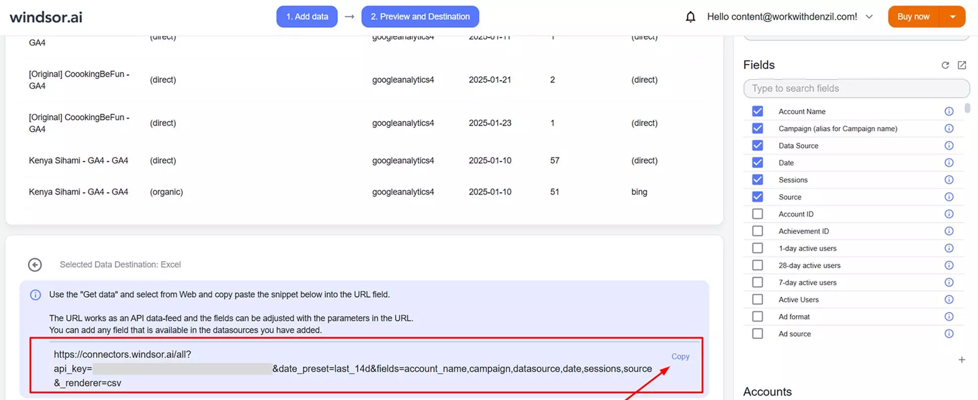Check the Account ID field

point(757,214)
